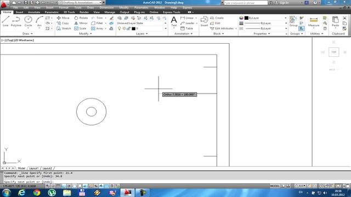Open the workspace Drafting & Annotation dropdown
Screen dimensions: 351x197
80,3
